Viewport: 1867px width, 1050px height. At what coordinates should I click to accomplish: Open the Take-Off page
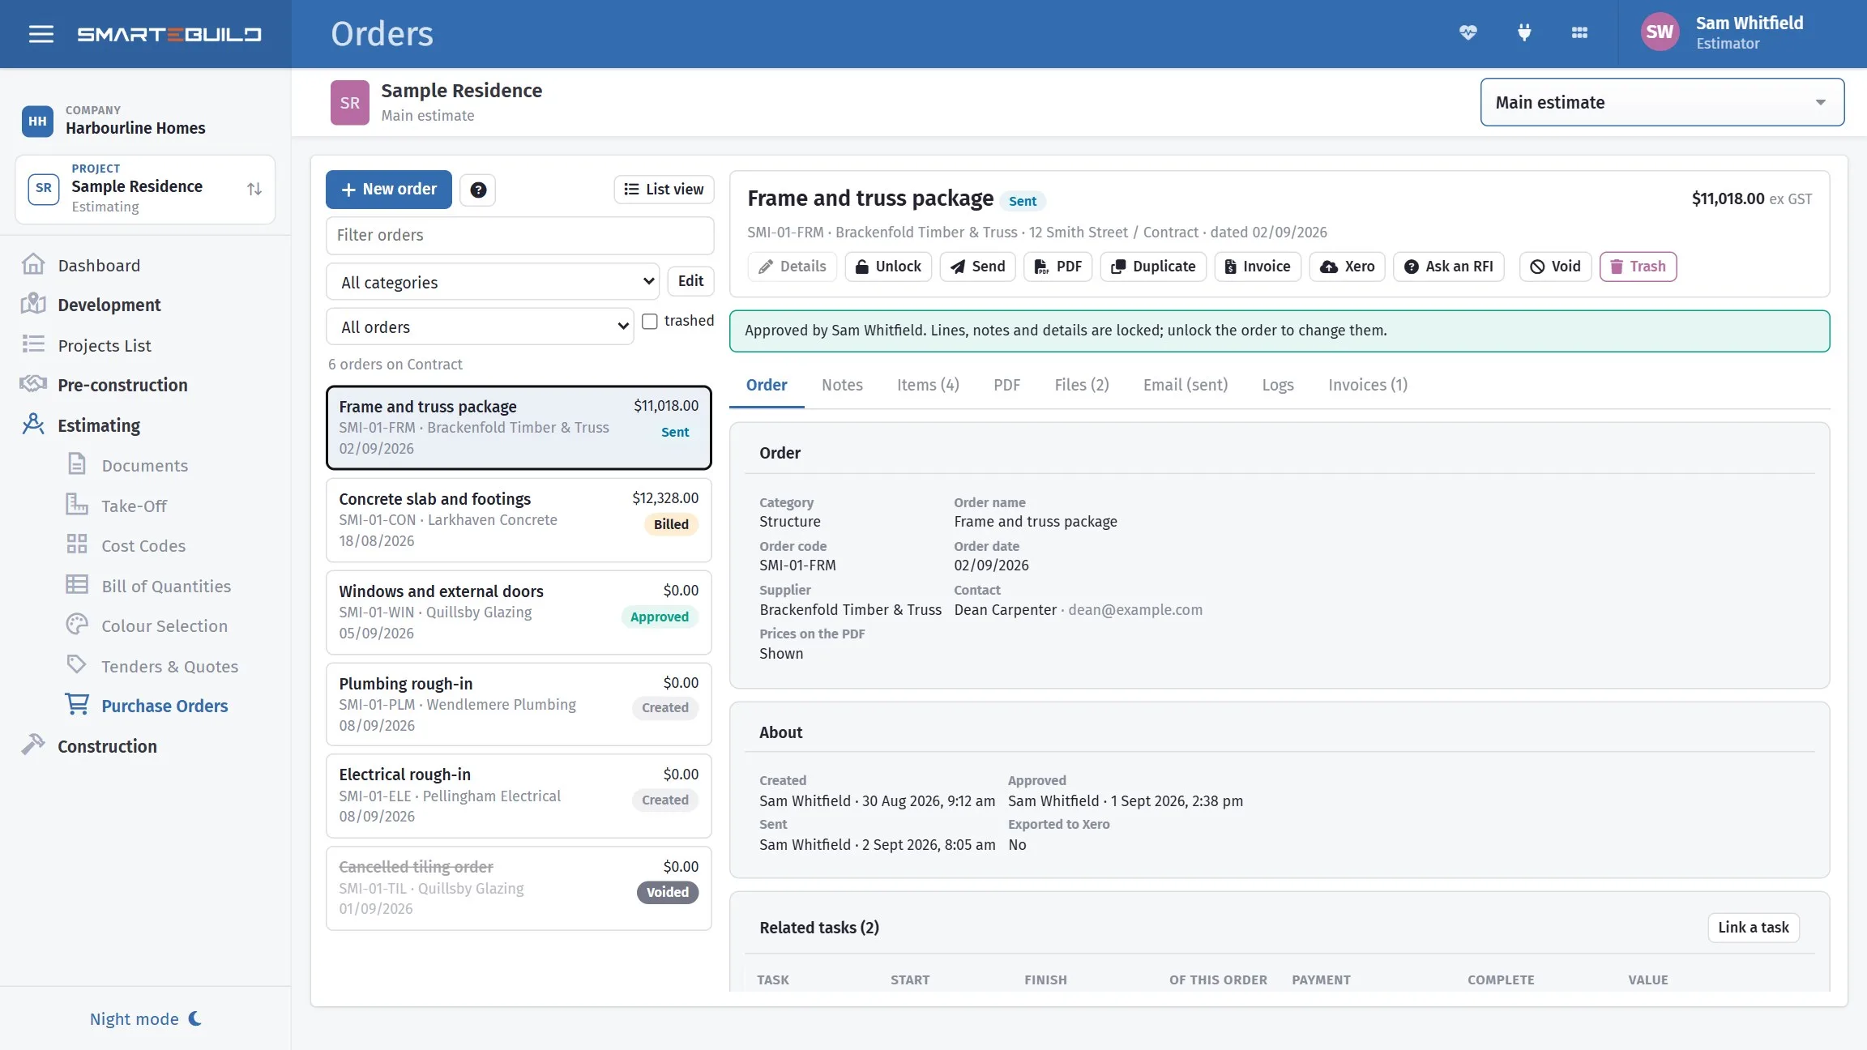pos(134,506)
